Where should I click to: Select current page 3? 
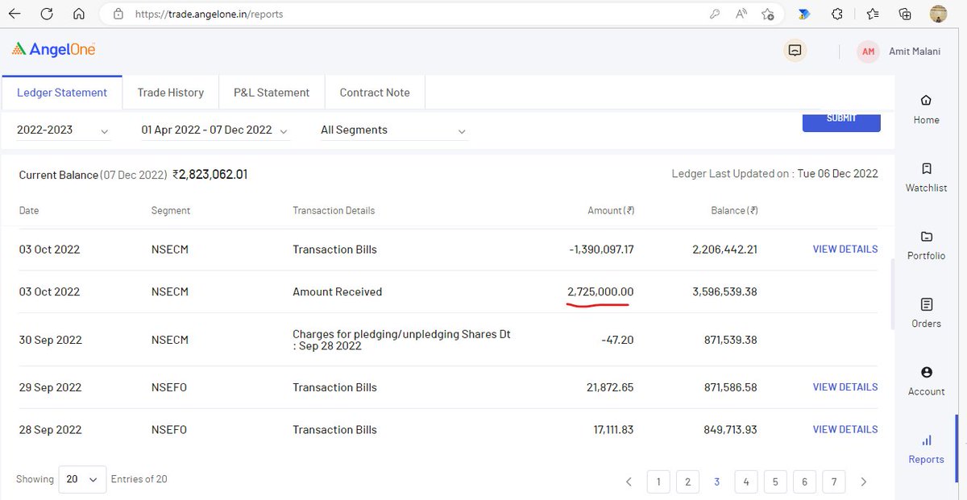(716, 481)
